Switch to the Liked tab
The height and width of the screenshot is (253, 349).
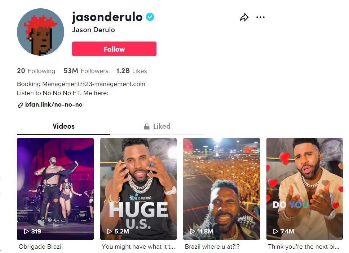click(x=157, y=126)
